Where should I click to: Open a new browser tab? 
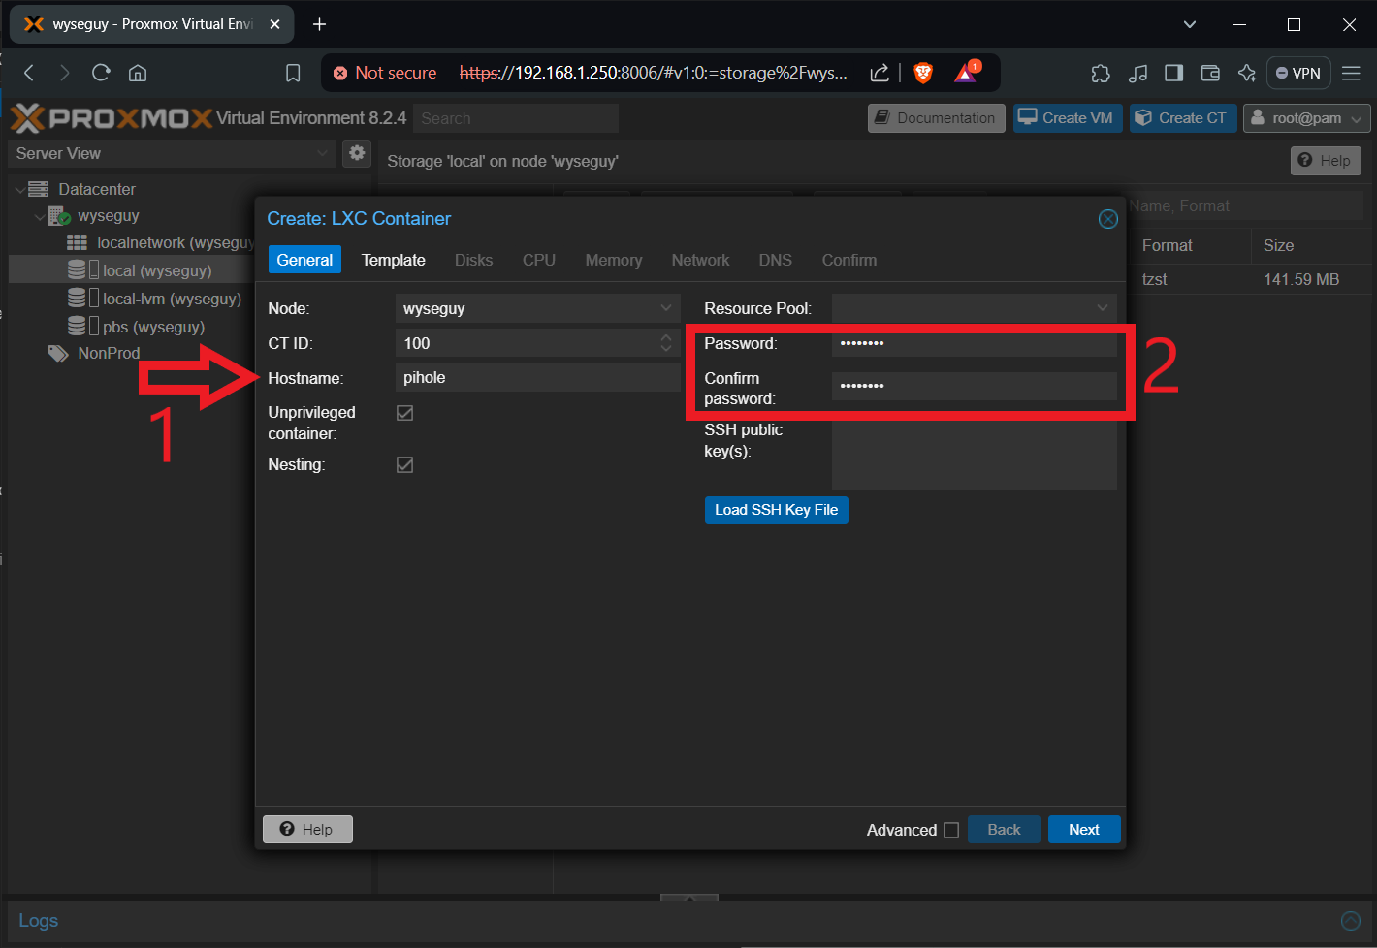pyautogui.click(x=319, y=24)
